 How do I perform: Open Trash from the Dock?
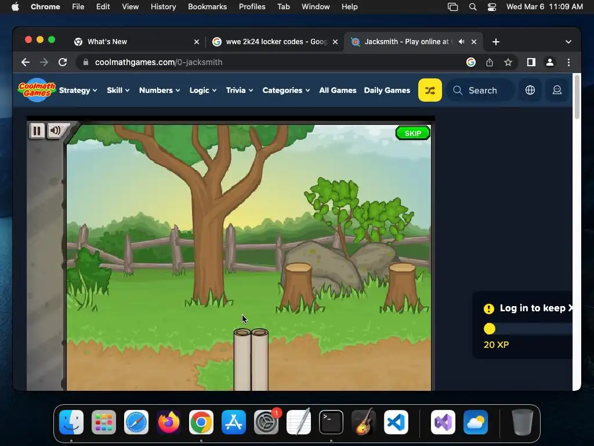tap(523, 422)
